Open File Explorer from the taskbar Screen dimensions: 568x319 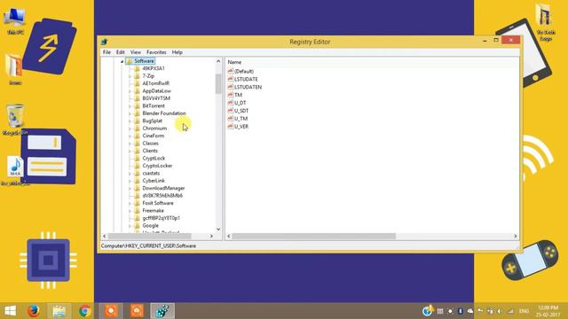point(59,311)
